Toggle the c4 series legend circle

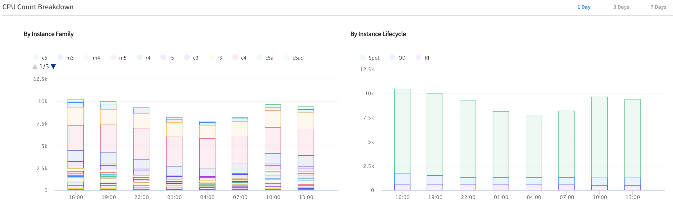235,58
